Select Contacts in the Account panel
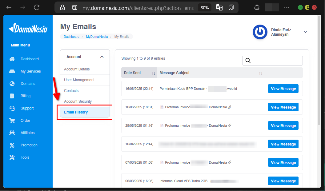The image size is (325, 191). 85,91
